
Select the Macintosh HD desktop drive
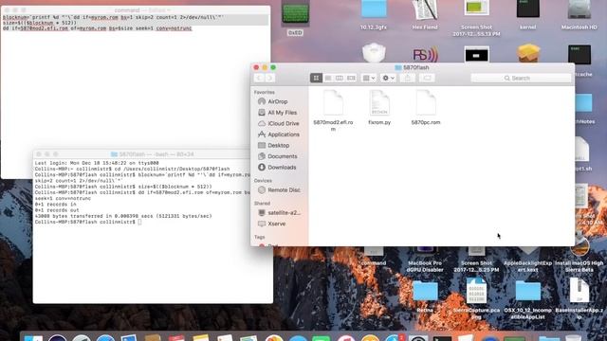(579, 15)
